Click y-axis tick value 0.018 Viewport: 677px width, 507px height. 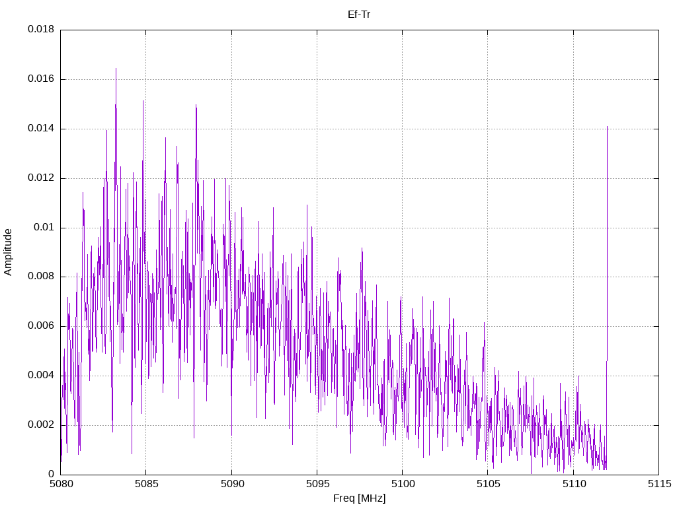click(41, 29)
